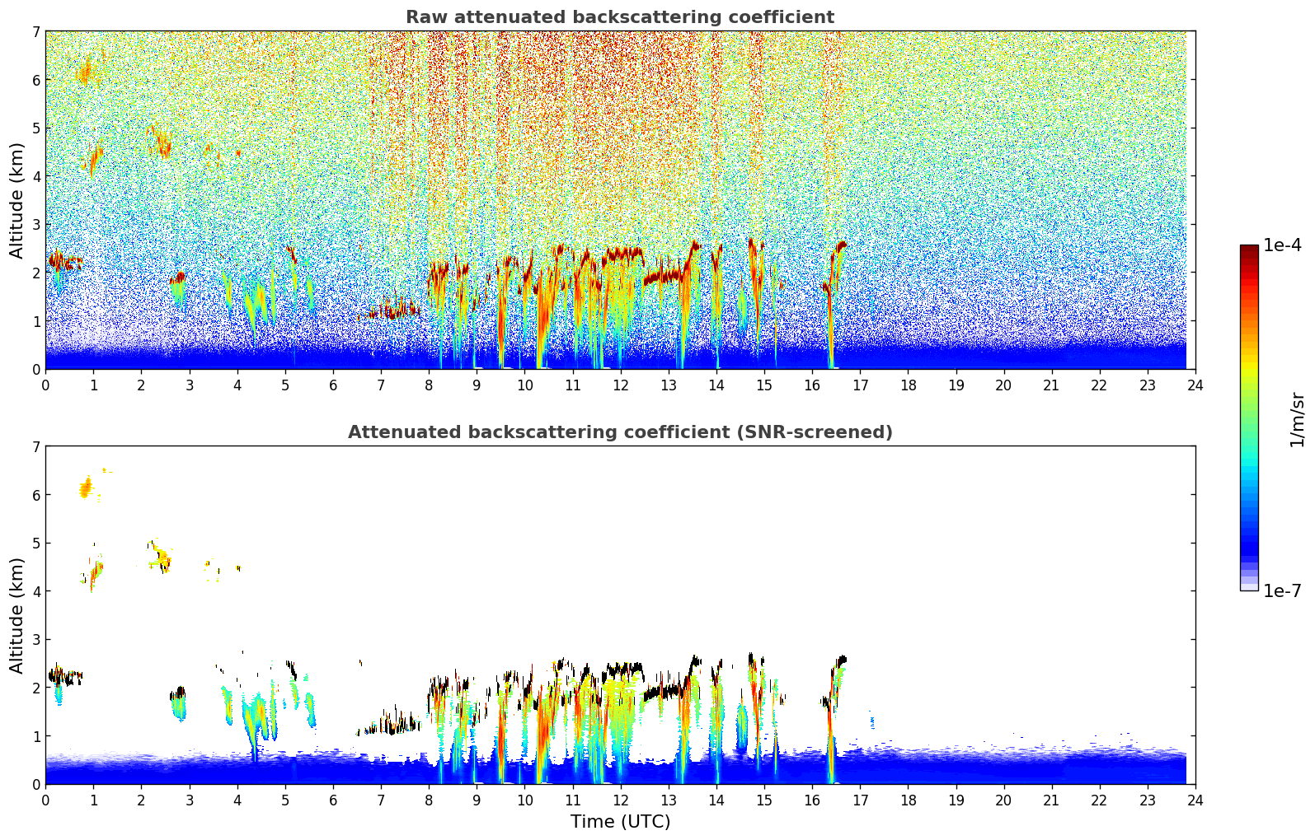
Task: Click the colorbar gradient strip
Action: click(1249, 418)
